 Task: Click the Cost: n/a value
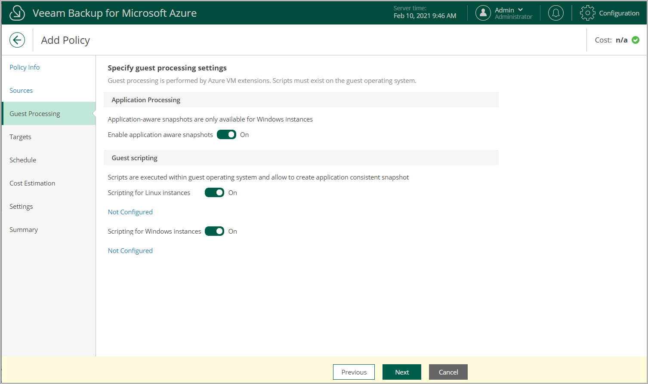coord(621,40)
